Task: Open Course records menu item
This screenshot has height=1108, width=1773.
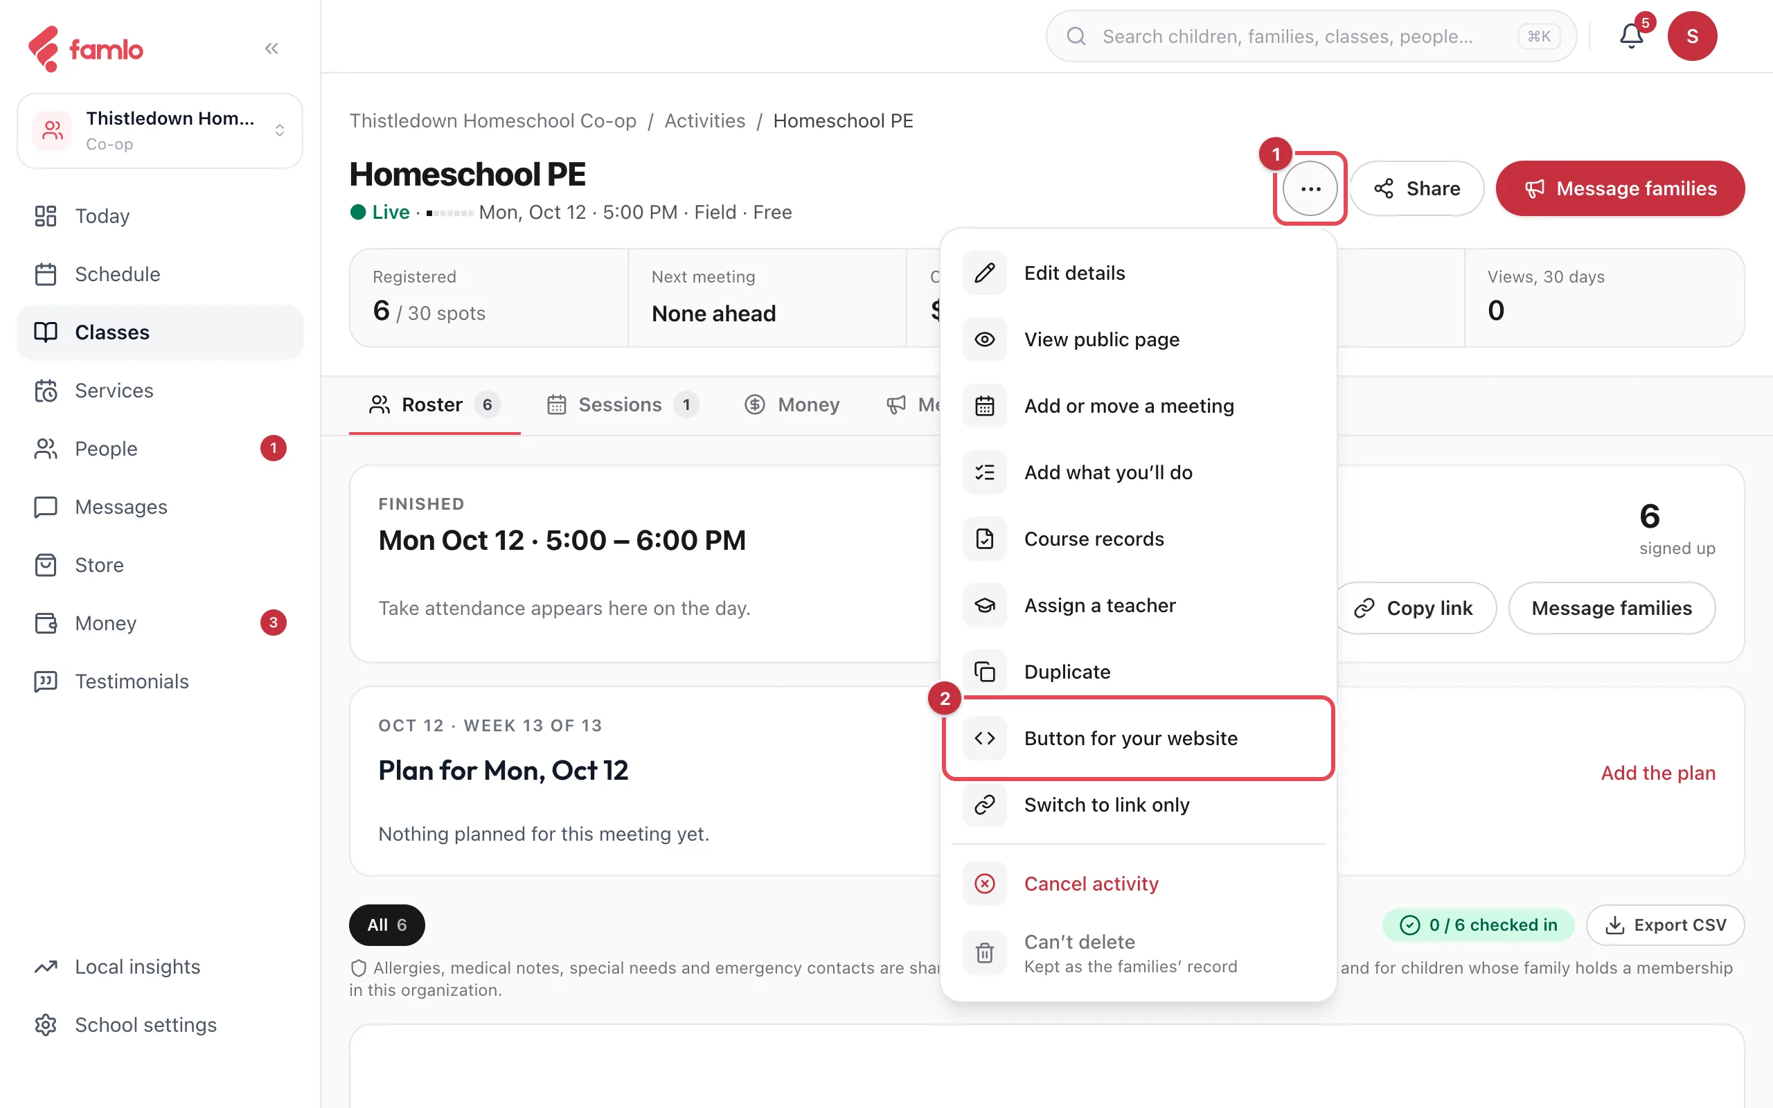Action: pyautogui.click(x=1138, y=539)
